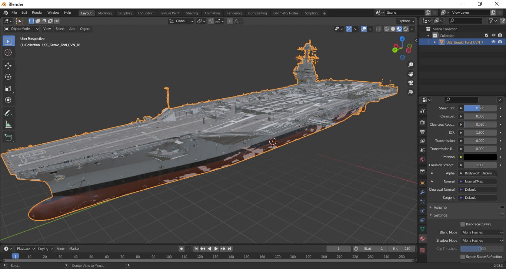506x269 pixels.
Task: Open the Render menu
Action: pyautogui.click(x=37, y=13)
